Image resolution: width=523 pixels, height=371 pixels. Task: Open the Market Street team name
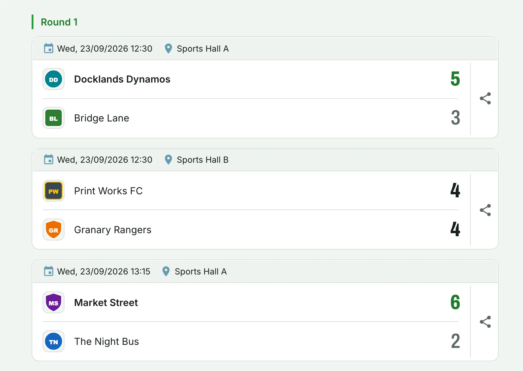coord(106,303)
